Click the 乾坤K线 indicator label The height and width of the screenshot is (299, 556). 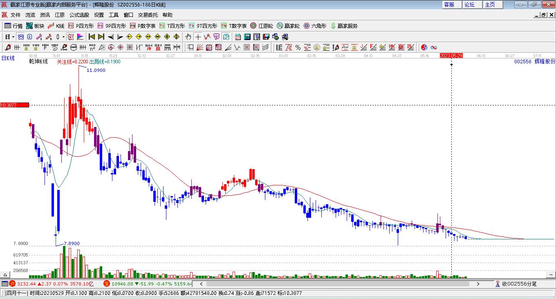(x=38, y=62)
